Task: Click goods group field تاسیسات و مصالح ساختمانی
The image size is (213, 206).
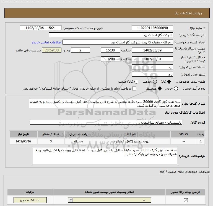Action: click(x=106, y=122)
